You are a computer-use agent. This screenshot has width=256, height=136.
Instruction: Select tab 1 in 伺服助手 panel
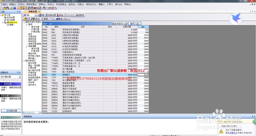coord(3,80)
